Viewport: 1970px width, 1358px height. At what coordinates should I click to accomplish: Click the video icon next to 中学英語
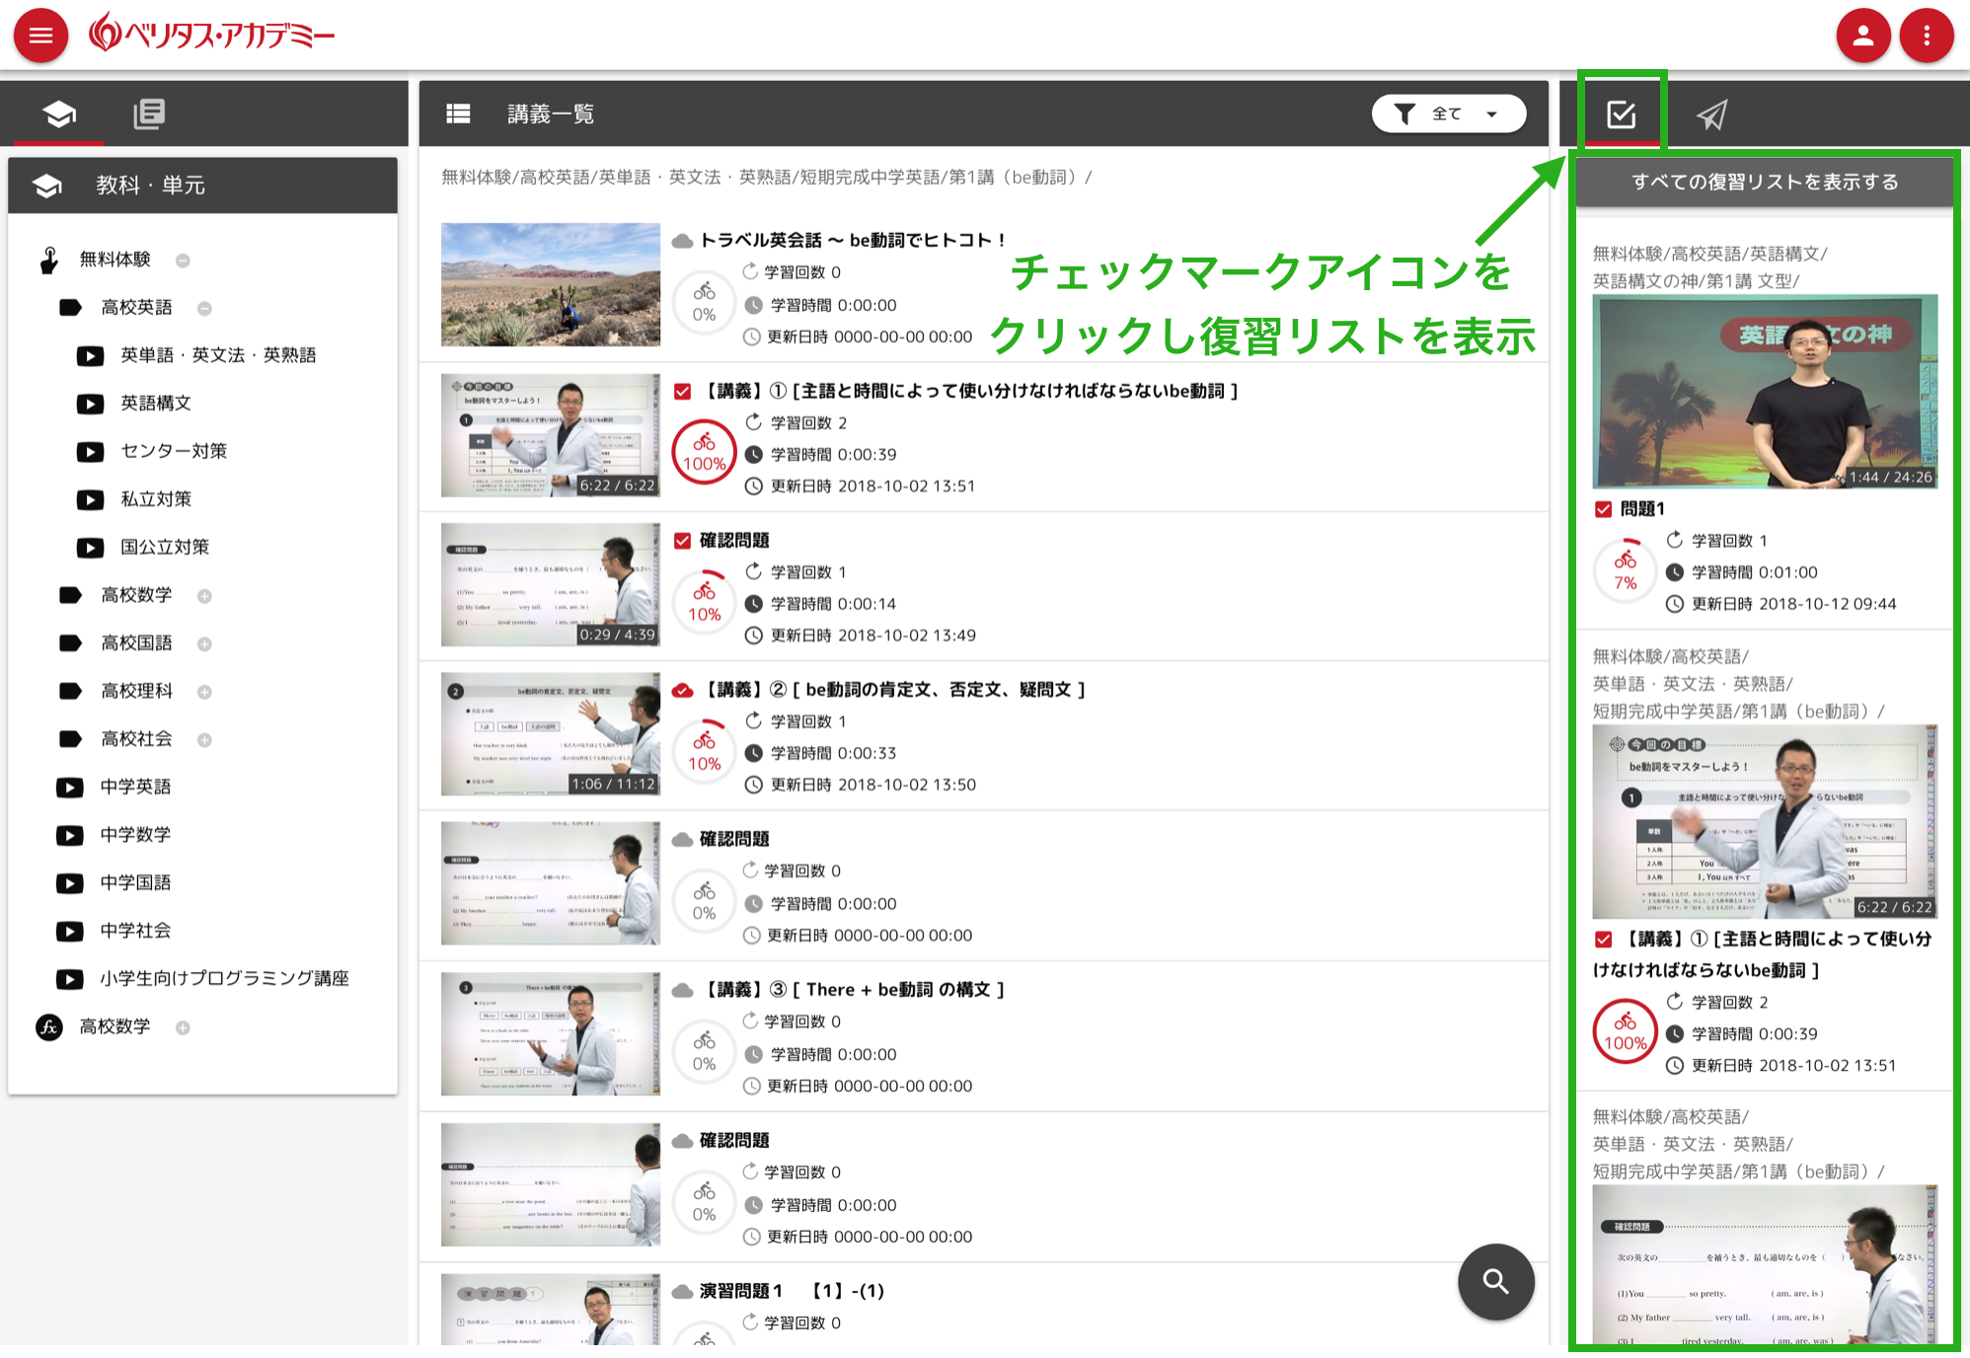[69, 788]
